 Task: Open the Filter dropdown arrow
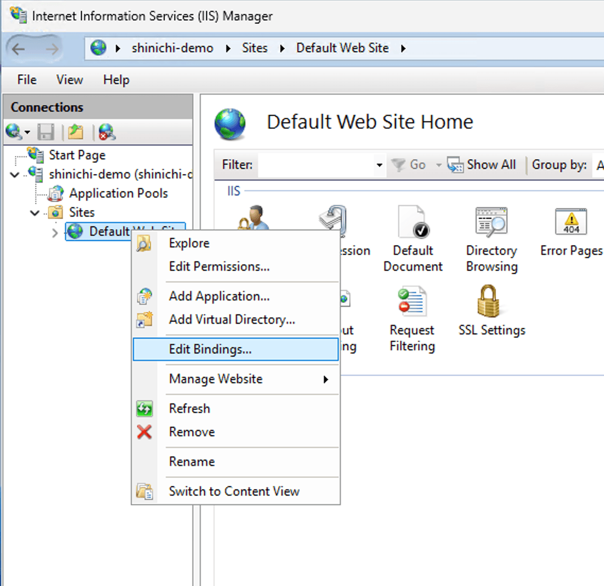click(x=379, y=165)
